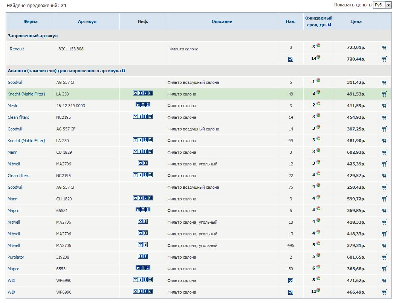Open Knecht (Mahle Filter) link in green row

(x=26, y=94)
